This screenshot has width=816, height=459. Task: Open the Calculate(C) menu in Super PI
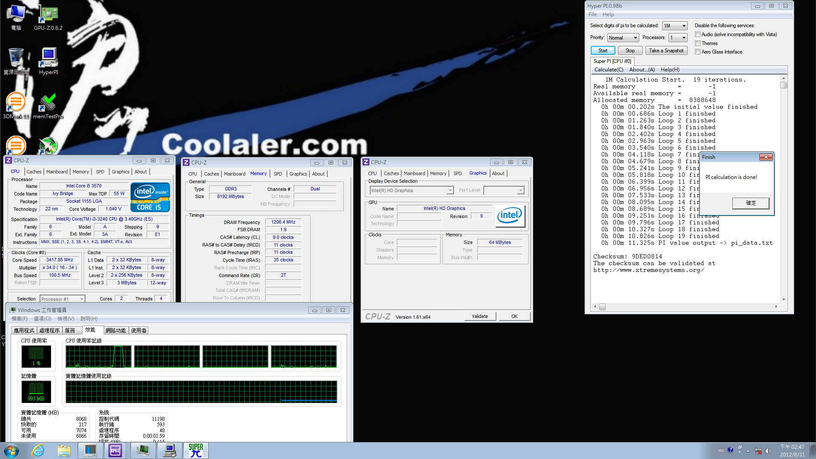point(609,70)
